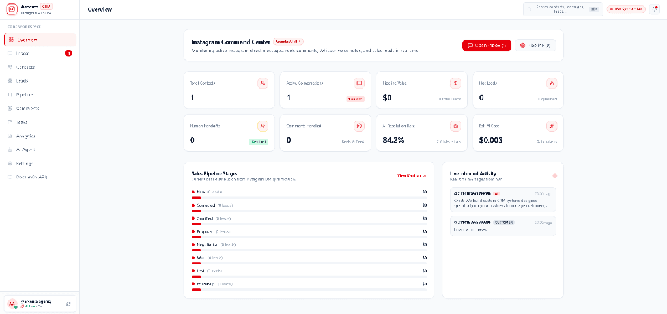Click the Analytics chart icon in sidebar
This screenshot has height=314, width=667.
click(x=10, y=136)
